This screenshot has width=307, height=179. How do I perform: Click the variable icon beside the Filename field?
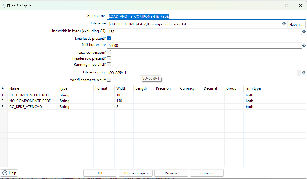pos(284,24)
